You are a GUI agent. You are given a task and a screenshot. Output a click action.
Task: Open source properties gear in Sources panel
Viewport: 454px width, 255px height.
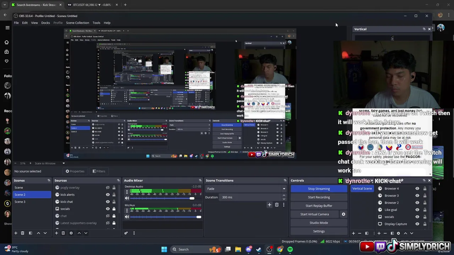(71, 233)
